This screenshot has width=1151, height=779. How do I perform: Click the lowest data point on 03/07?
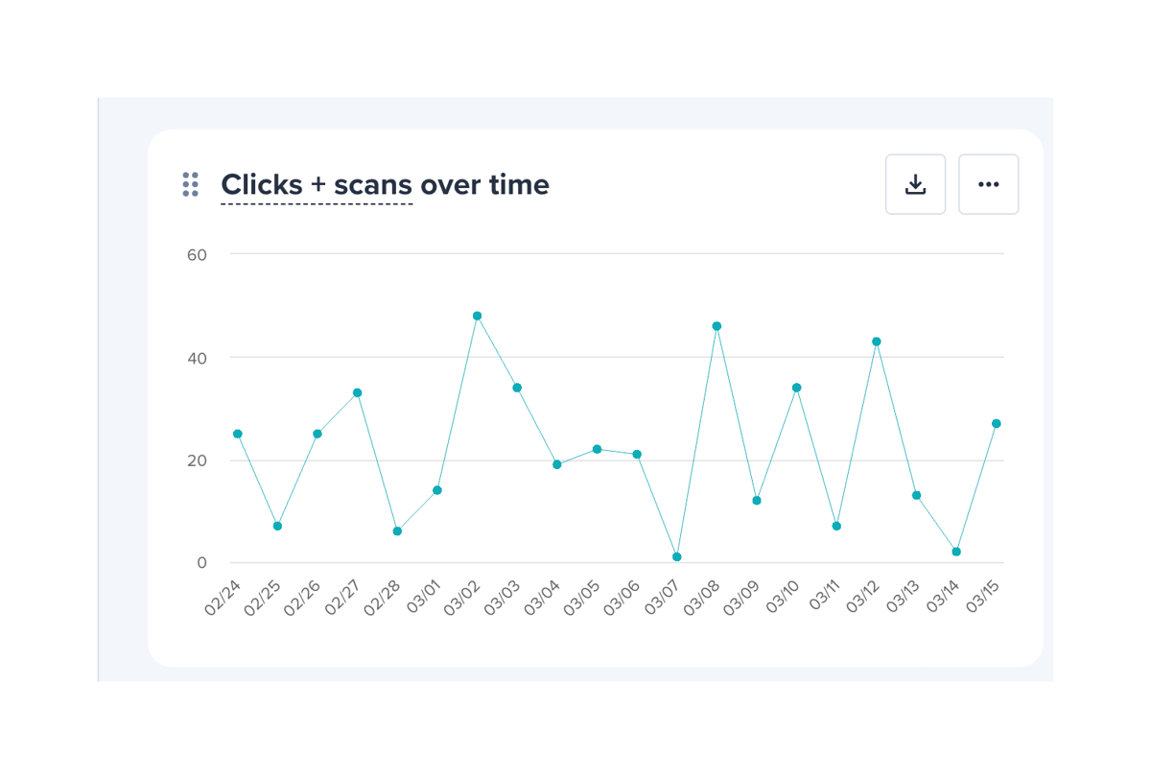click(675, 555)
